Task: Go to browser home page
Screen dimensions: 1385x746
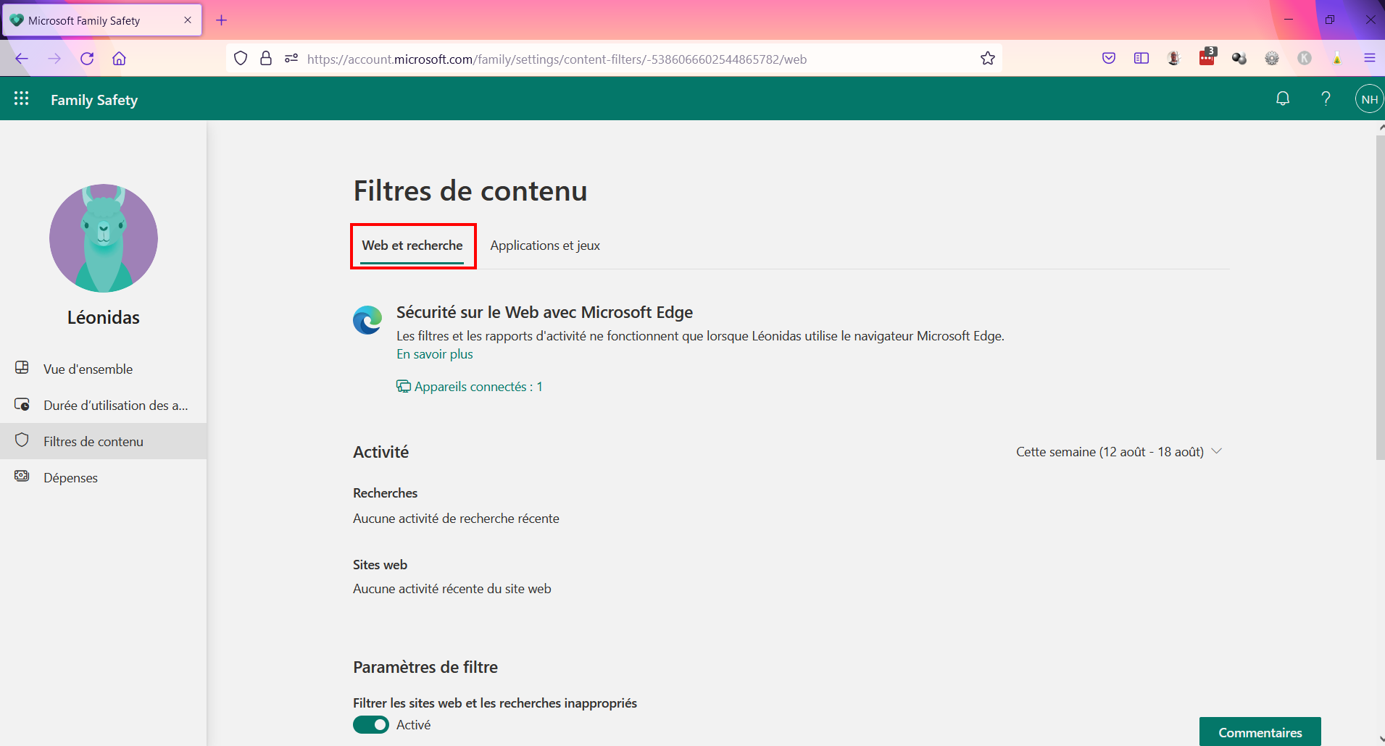Action: pyautogui.click(x=120, y=59)
